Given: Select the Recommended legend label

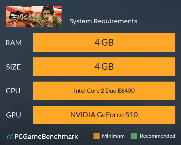Looking at the screenshot, I should point(157,136).
